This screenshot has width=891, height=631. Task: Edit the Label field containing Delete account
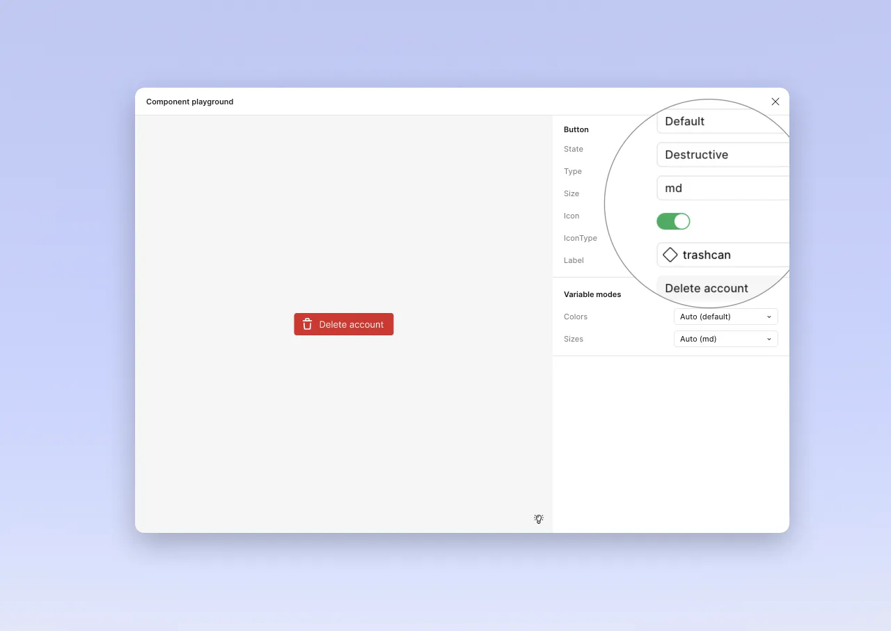point(706,288)
